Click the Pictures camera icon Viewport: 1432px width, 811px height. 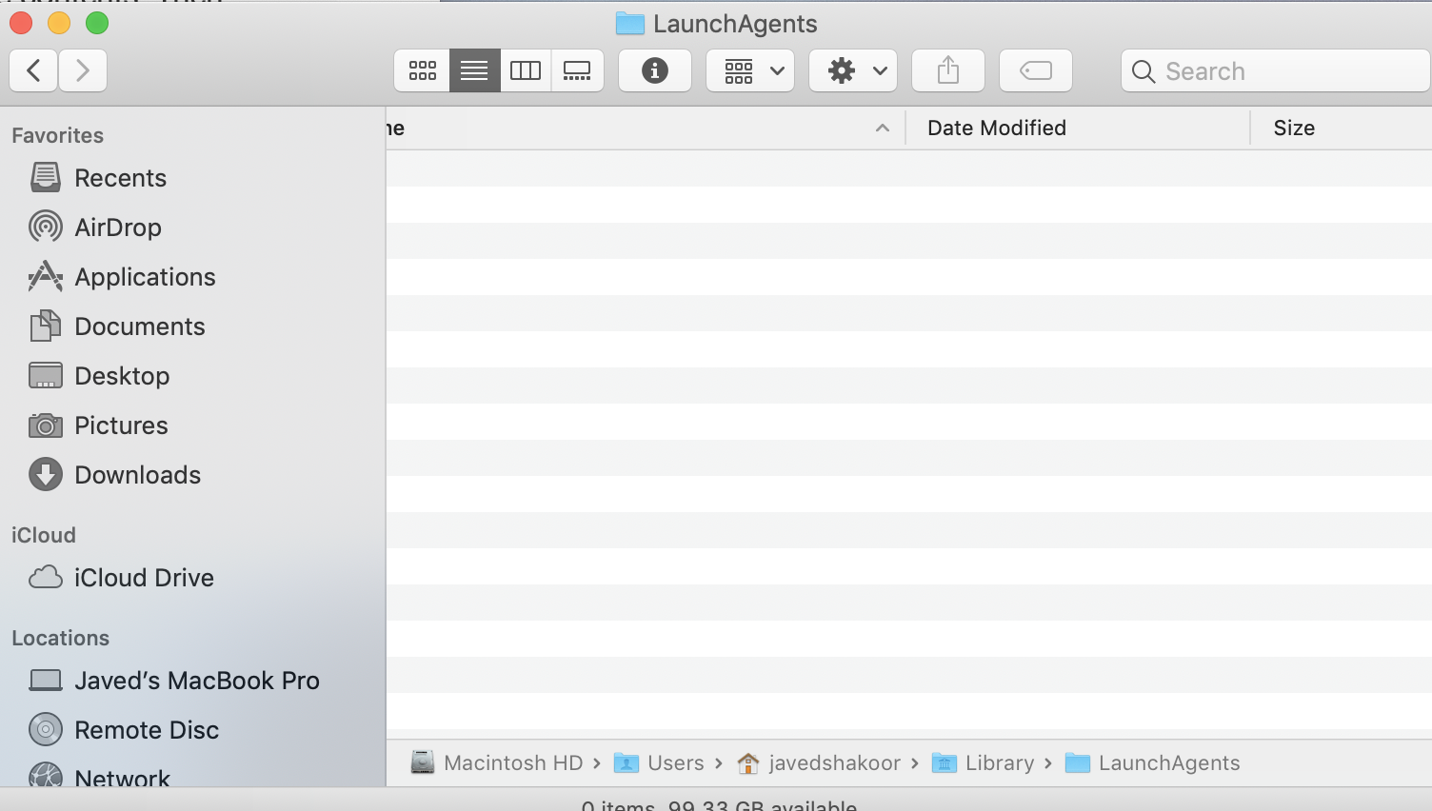(x=46, y=425)
